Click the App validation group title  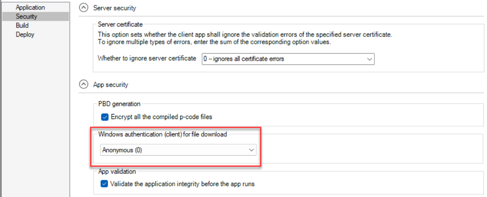pos(117,171)
